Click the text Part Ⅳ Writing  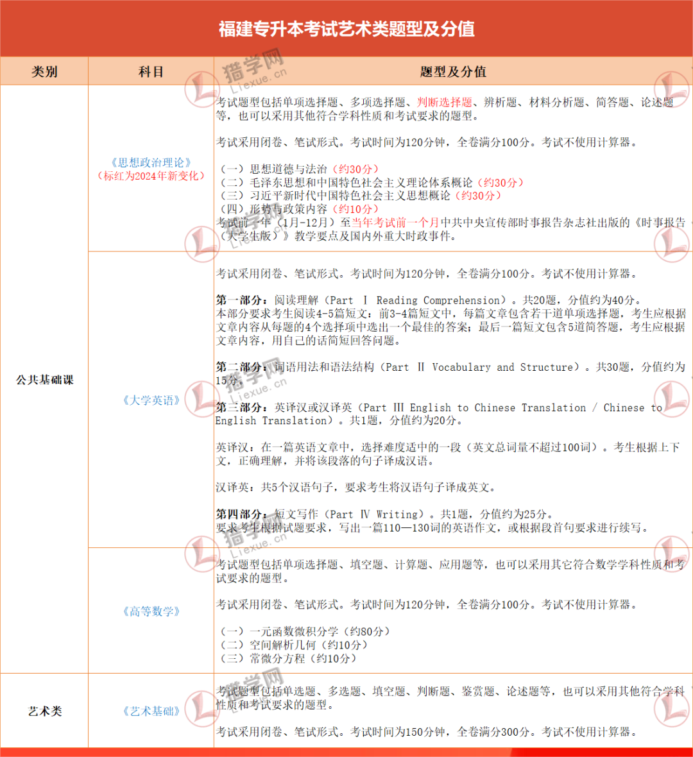[374, 514]
